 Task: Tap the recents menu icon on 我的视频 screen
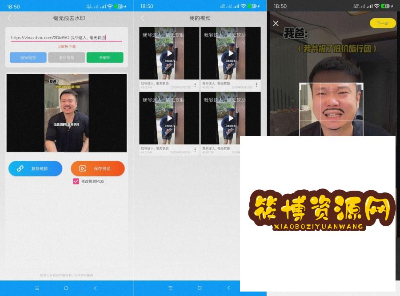coord(171,288)
